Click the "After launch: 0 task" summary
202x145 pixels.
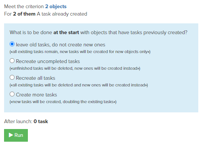pos(26,122)
